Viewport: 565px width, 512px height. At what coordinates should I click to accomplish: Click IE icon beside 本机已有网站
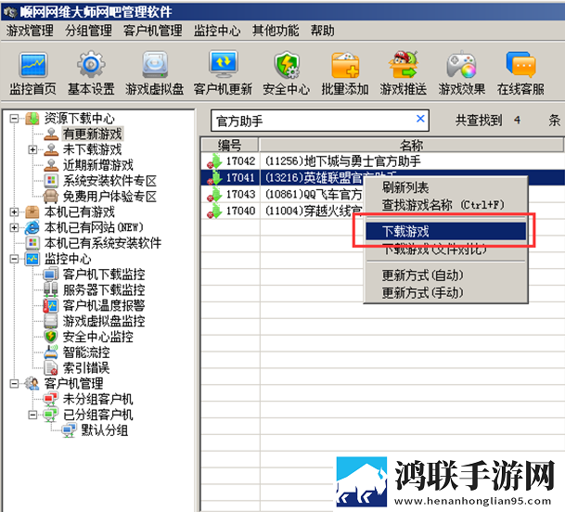32,227
